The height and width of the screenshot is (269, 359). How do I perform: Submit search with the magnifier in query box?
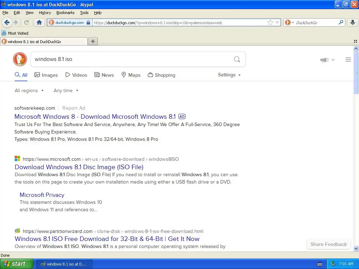[237, 59]
